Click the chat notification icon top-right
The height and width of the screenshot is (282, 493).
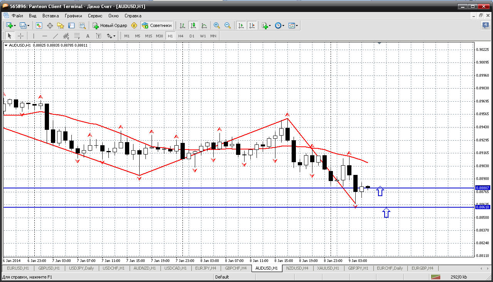pos(485,25)
